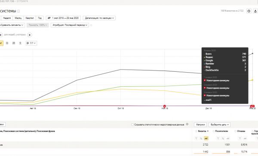Click the Google row in the chart tooltip

tap(225, 60)
